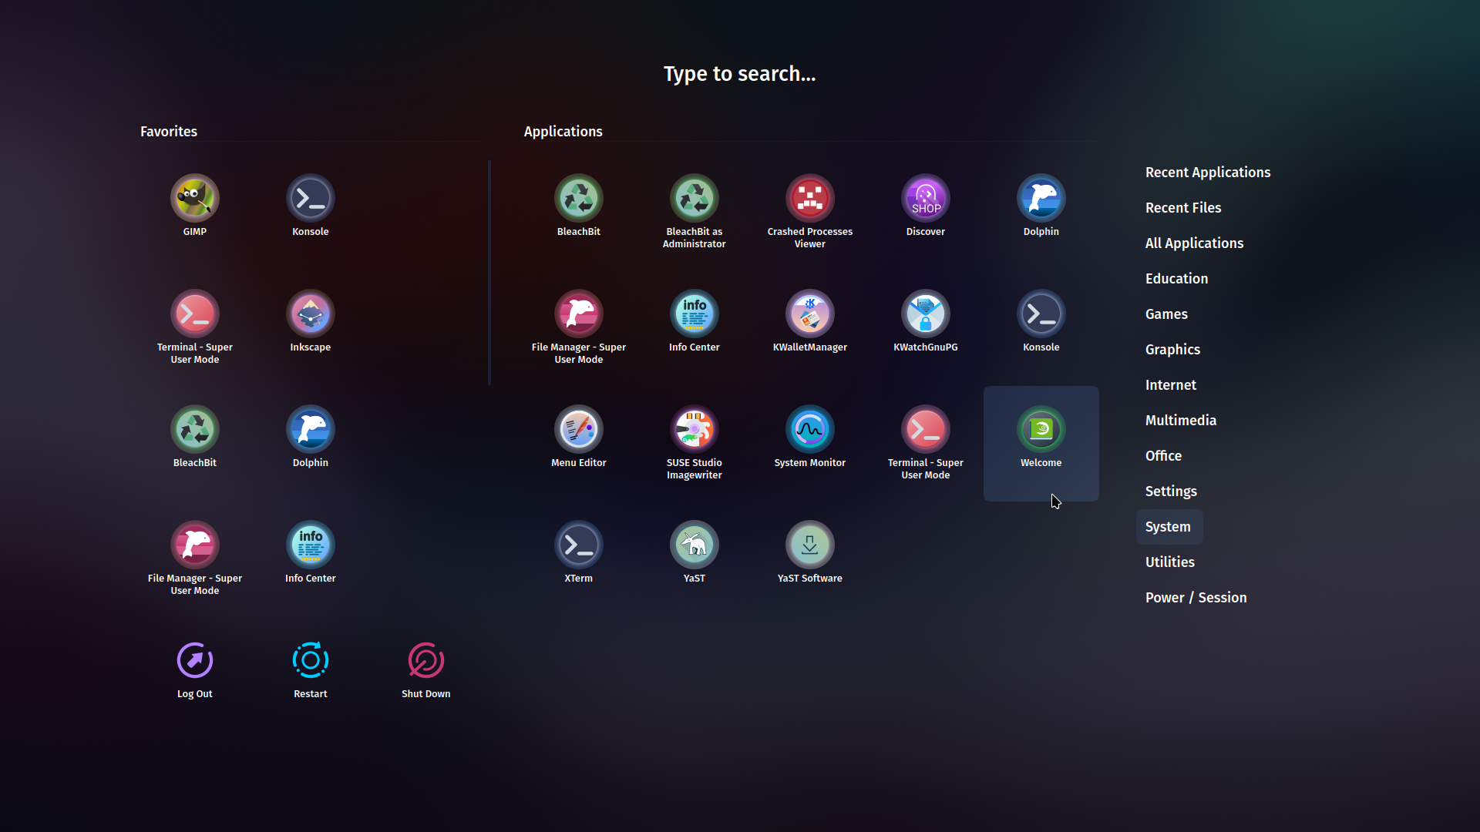Image resolution: width=1480 pixels, height=832 pixels.
Task: Select the Recent Applications category
Action: tap(1207, 173)
